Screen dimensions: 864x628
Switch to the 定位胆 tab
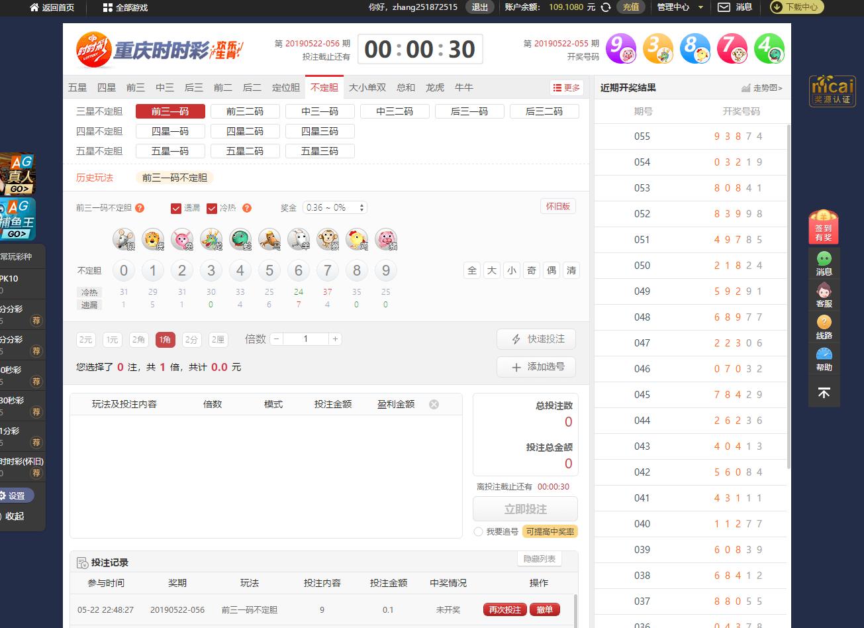tap(286, 87)
